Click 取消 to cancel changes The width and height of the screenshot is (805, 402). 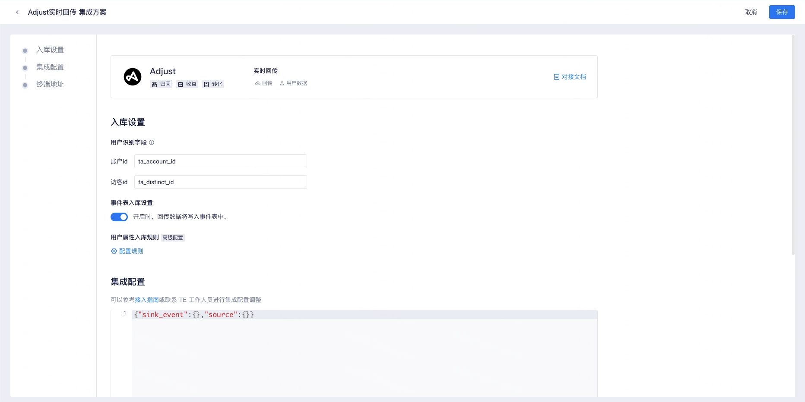[x=751, y=12]
